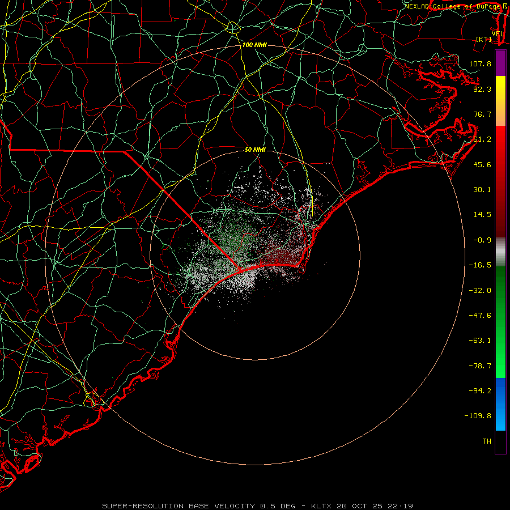Image resolution: width=510 pixels, height=510 pixels.
Task: Click the -63.1 velocity scale value
Action: pyautogui.click(x=480, y=341)
